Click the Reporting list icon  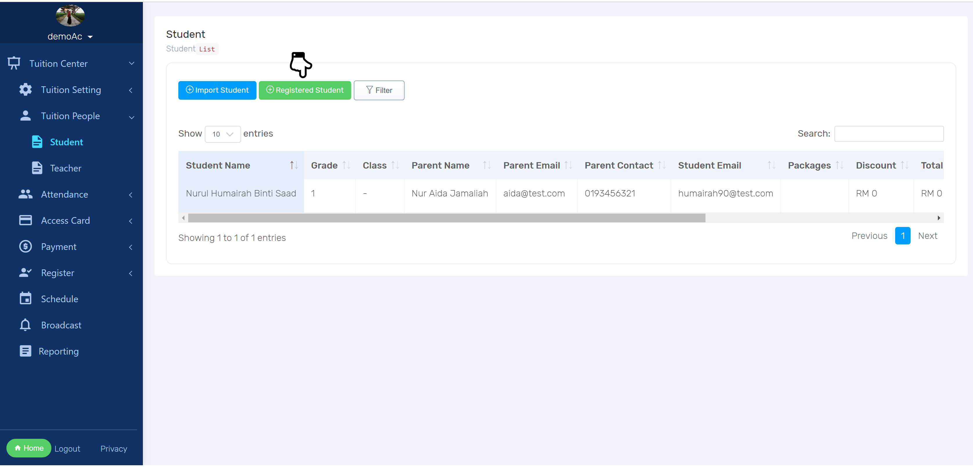(x=25, y=351)
